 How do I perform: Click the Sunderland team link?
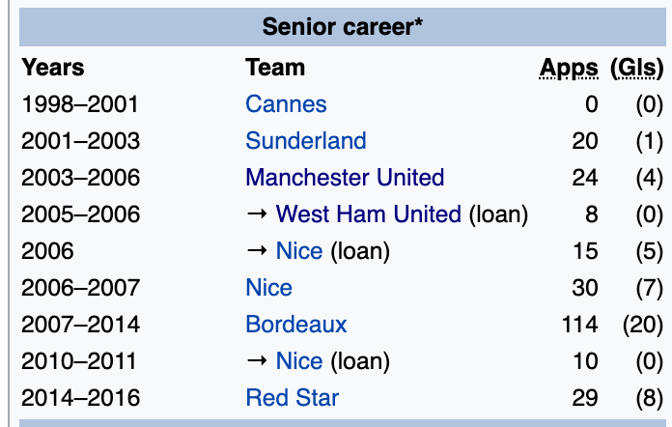pyautogui.click(x=305, y=141)
